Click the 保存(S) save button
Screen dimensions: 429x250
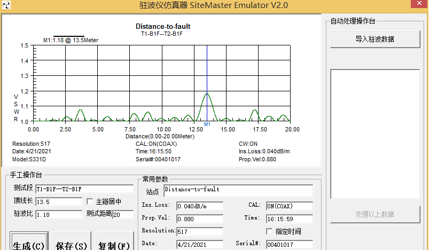[x=71, y=245]
